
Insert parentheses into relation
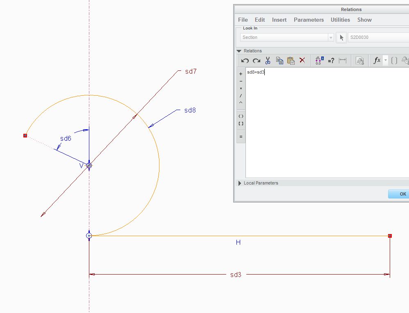coord(241,116)
